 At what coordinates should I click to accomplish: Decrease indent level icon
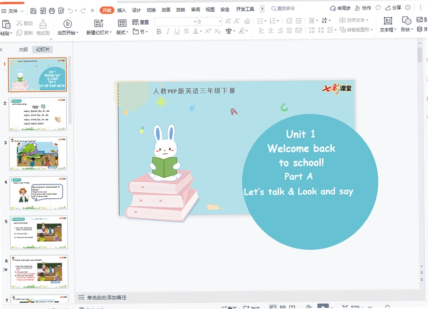pos(289,21)
